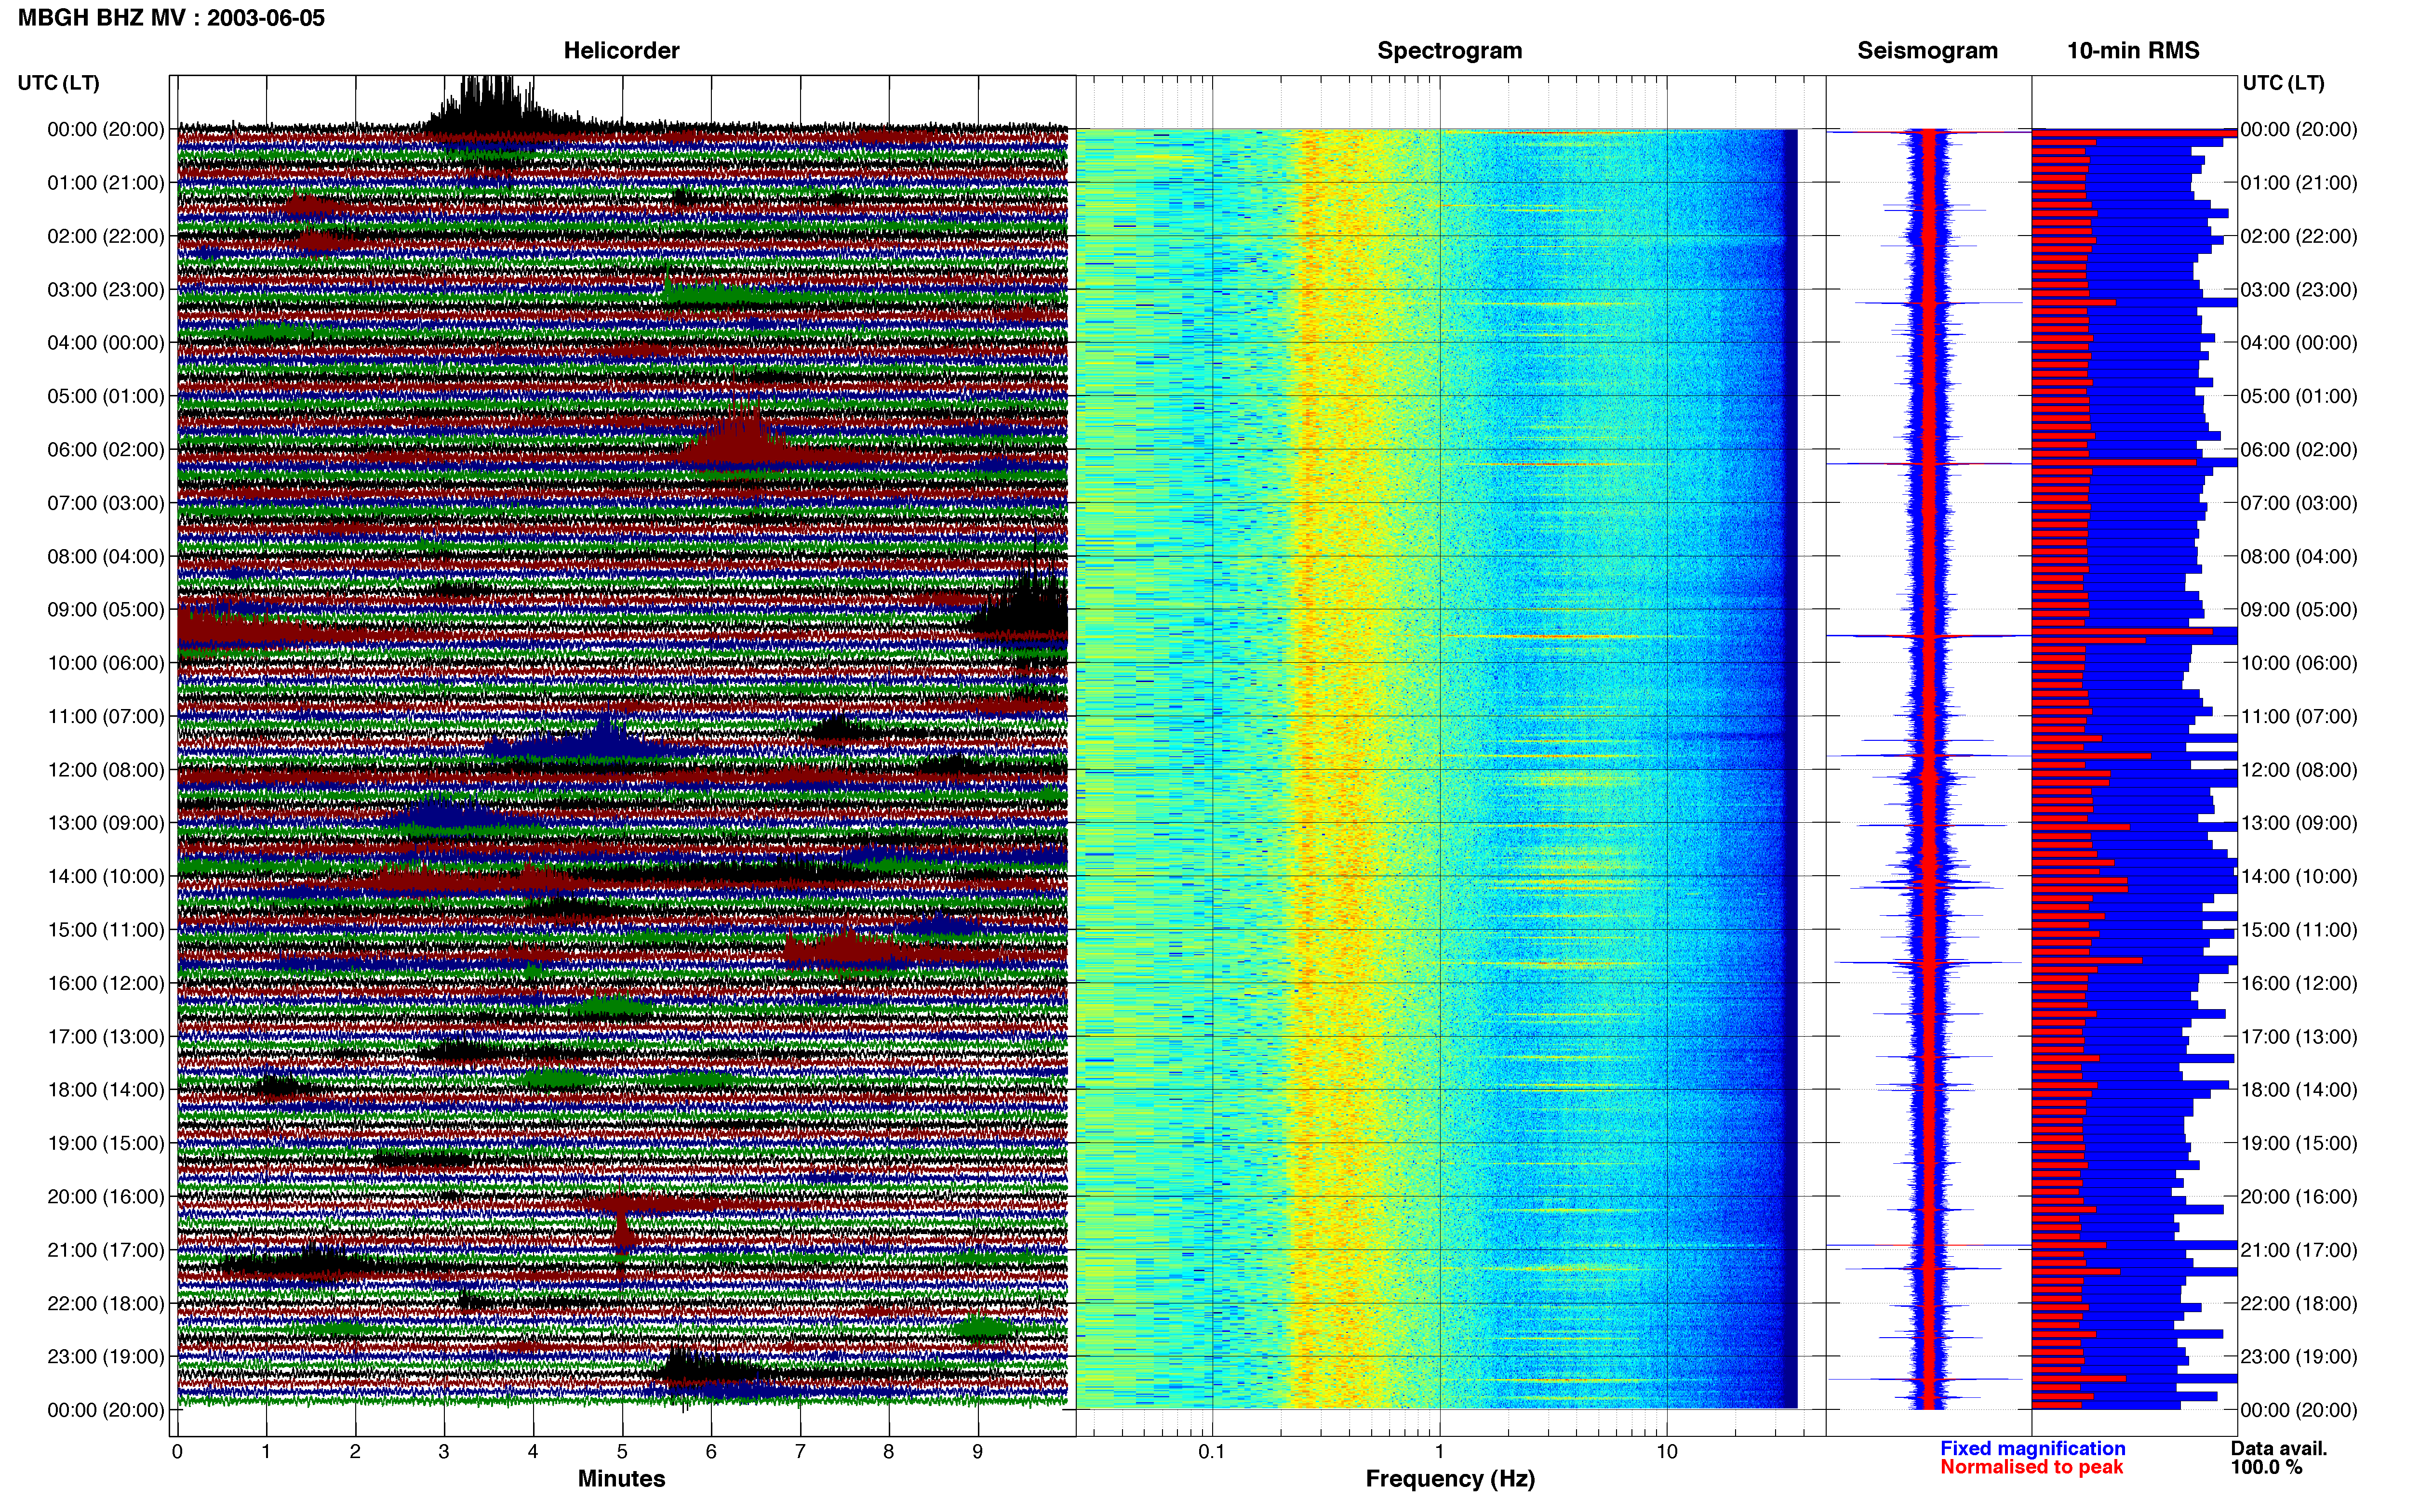
Task: Click the '1' Hz frequency tick label
Action: tap(1440, 1451)
